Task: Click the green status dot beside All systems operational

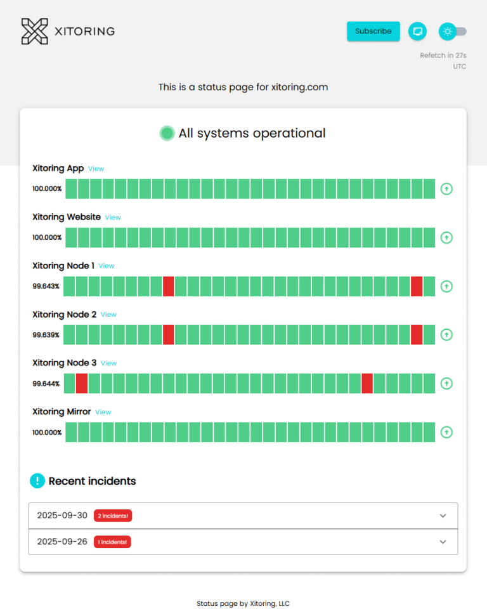Action: [167, 133]
